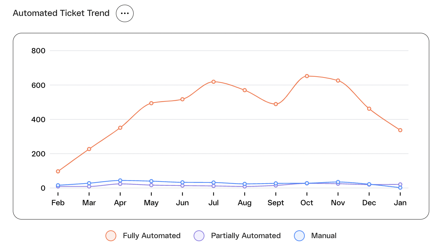Screen dimensions: 436x249
Task: Select the Manual data point for Apr
Action: (120, 180)
